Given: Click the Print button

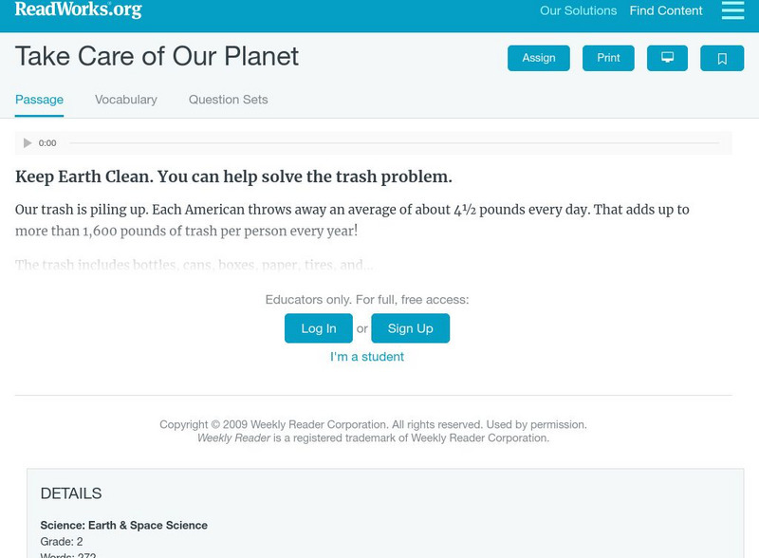Looking at the screenshot, I should pos(608,58).
